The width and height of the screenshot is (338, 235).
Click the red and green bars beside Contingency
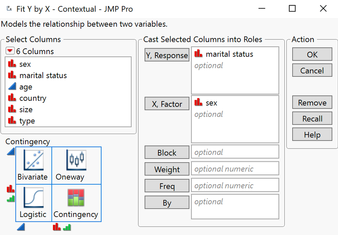(x=61, y=227)
